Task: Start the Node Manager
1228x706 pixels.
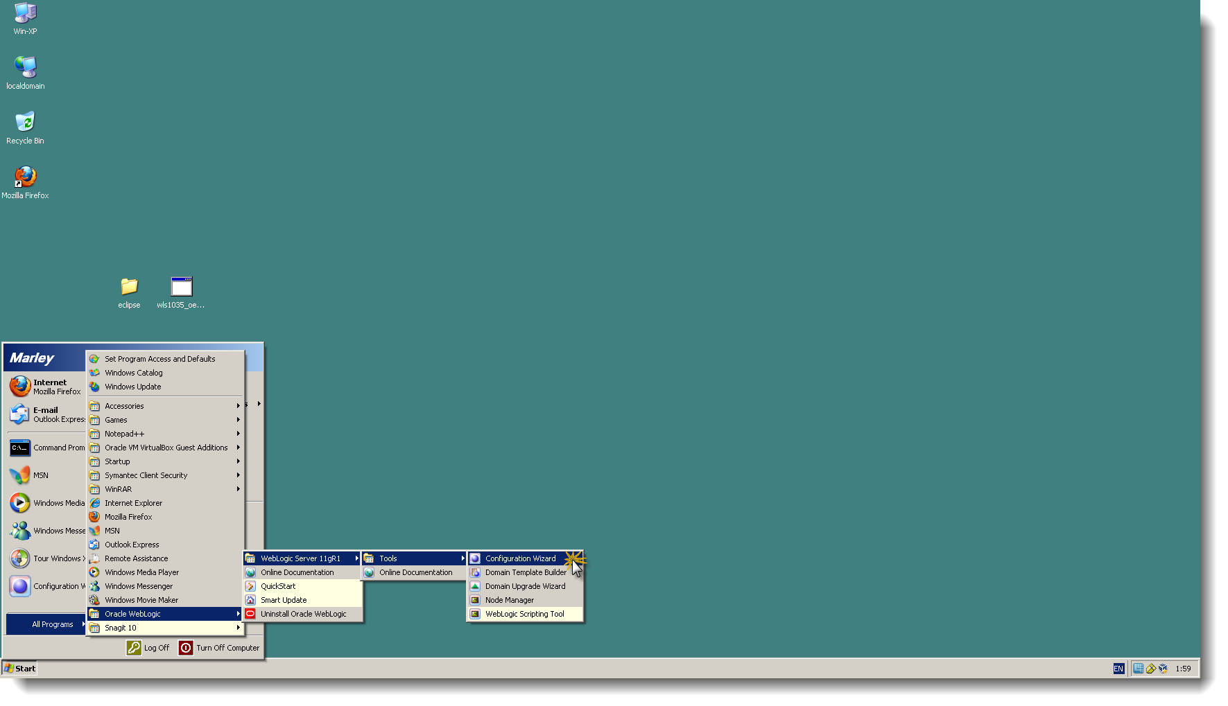Action: 510,599
